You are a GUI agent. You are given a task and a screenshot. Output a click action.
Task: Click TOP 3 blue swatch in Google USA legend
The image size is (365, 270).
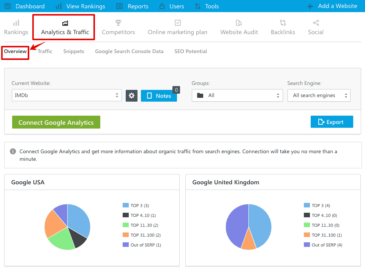pos(126,206)
